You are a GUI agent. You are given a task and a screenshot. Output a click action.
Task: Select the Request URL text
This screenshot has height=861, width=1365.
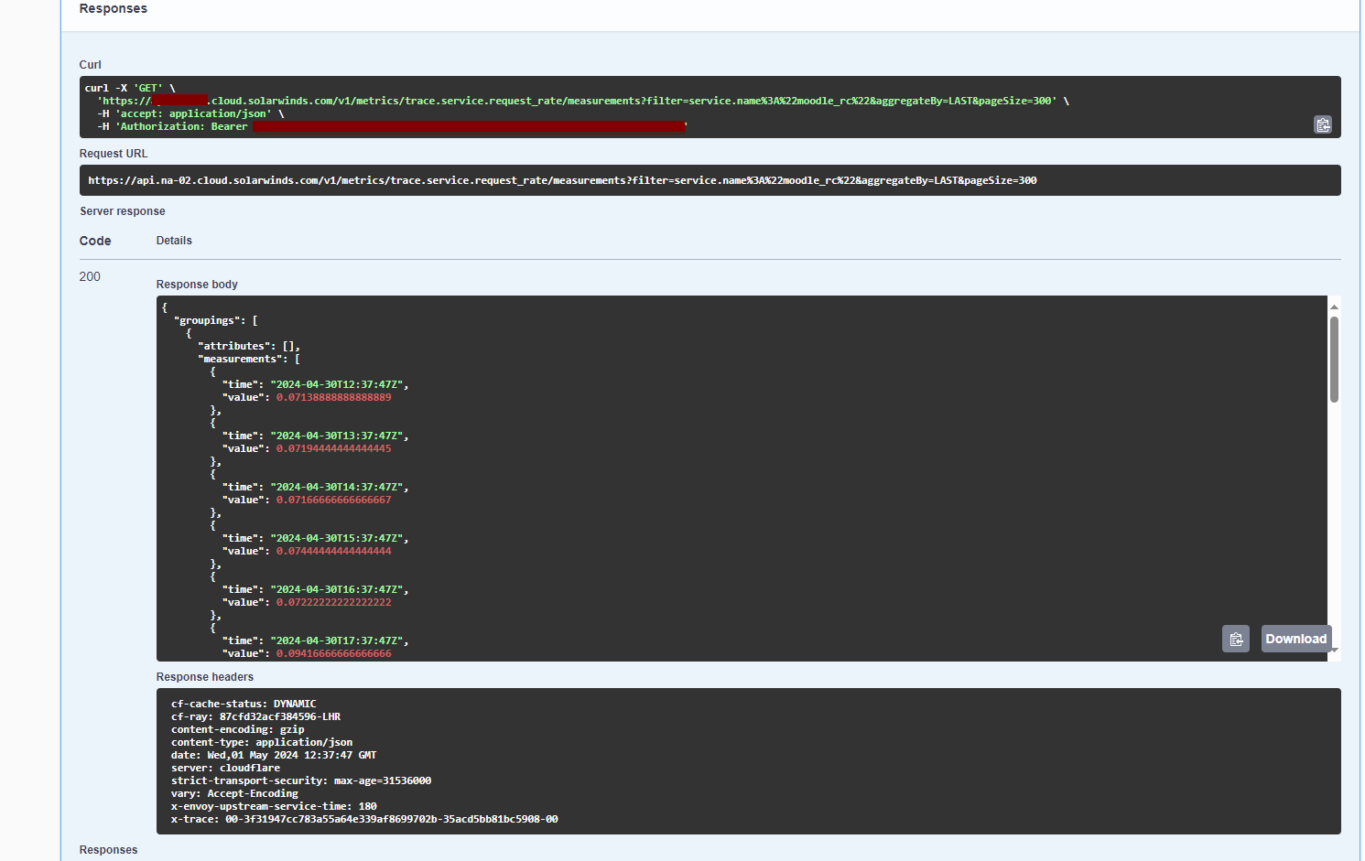(x=562, y=180)
